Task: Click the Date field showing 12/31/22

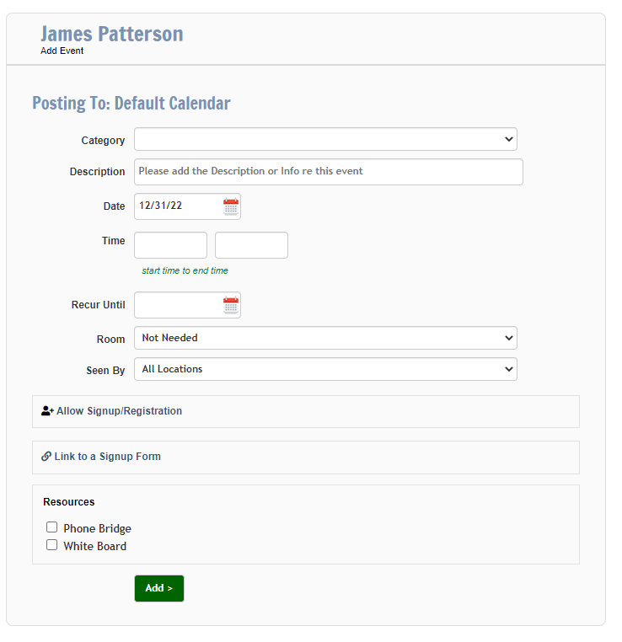Action: (178, 206)
